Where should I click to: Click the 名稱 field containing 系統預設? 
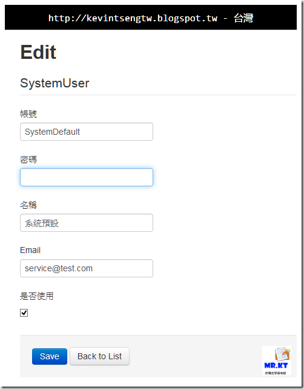click(87, 223)
